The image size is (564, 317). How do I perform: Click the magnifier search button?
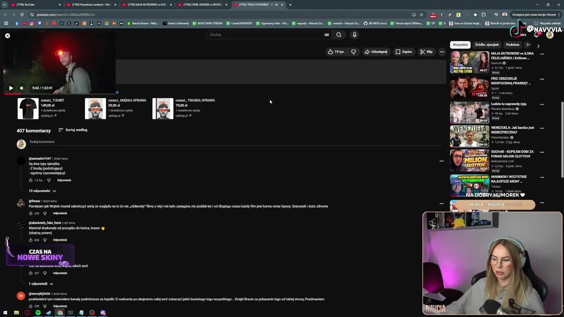tap(338, 35)
